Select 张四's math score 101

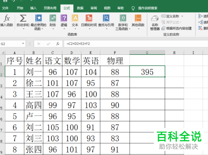pyautogui.click(x=72, y=149)
